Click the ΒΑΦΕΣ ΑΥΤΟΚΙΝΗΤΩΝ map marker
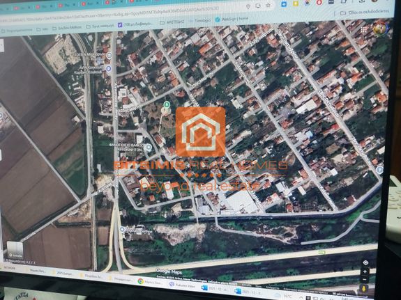The width and height of the screenshot is (401, 300). click(149, 148)
